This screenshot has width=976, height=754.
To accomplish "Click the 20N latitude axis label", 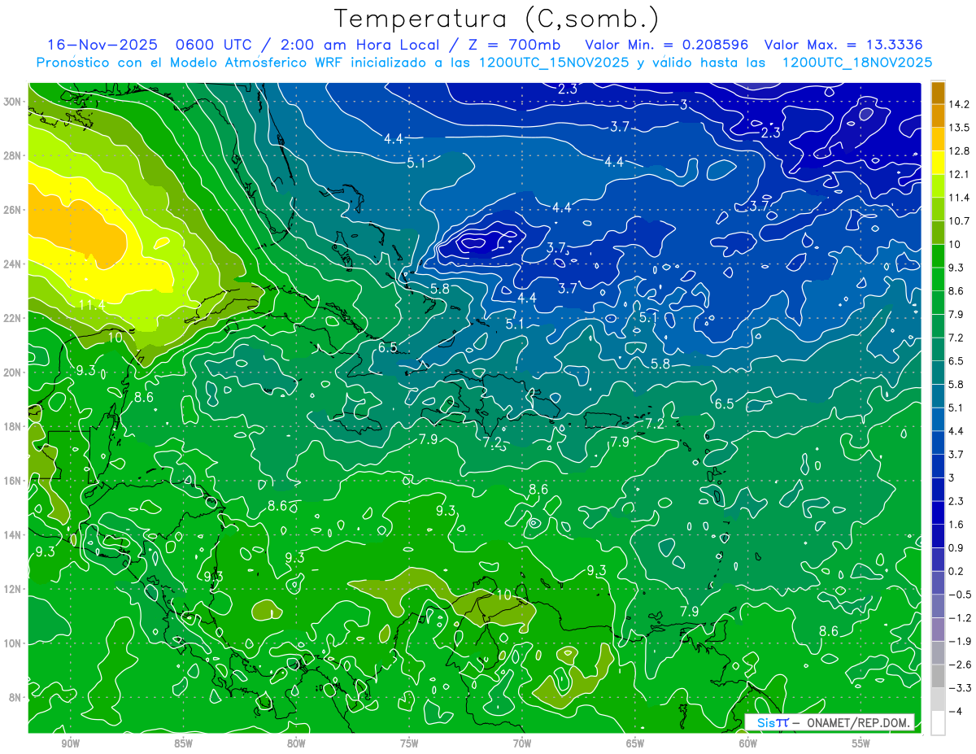I will (x=13, y=373).
